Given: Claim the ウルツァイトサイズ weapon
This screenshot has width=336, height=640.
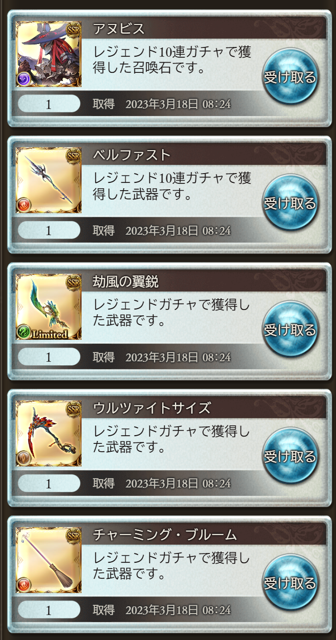Looking at the screenshot, I should point(291,457).
